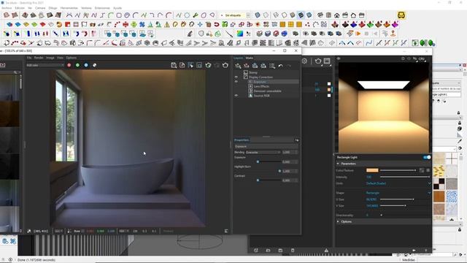Open Asset Editor settings gear
This screenshot has width=467, height=263.
(x=304, y=61)
